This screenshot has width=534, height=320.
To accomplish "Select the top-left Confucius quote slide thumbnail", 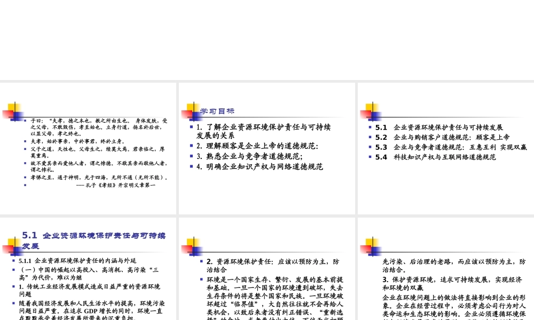I will (88, 147).
